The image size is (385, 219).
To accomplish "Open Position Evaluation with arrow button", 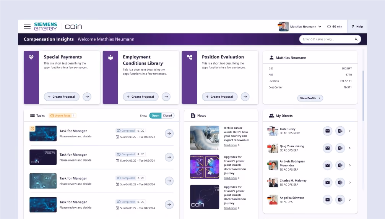I will (x=245, y=97).
